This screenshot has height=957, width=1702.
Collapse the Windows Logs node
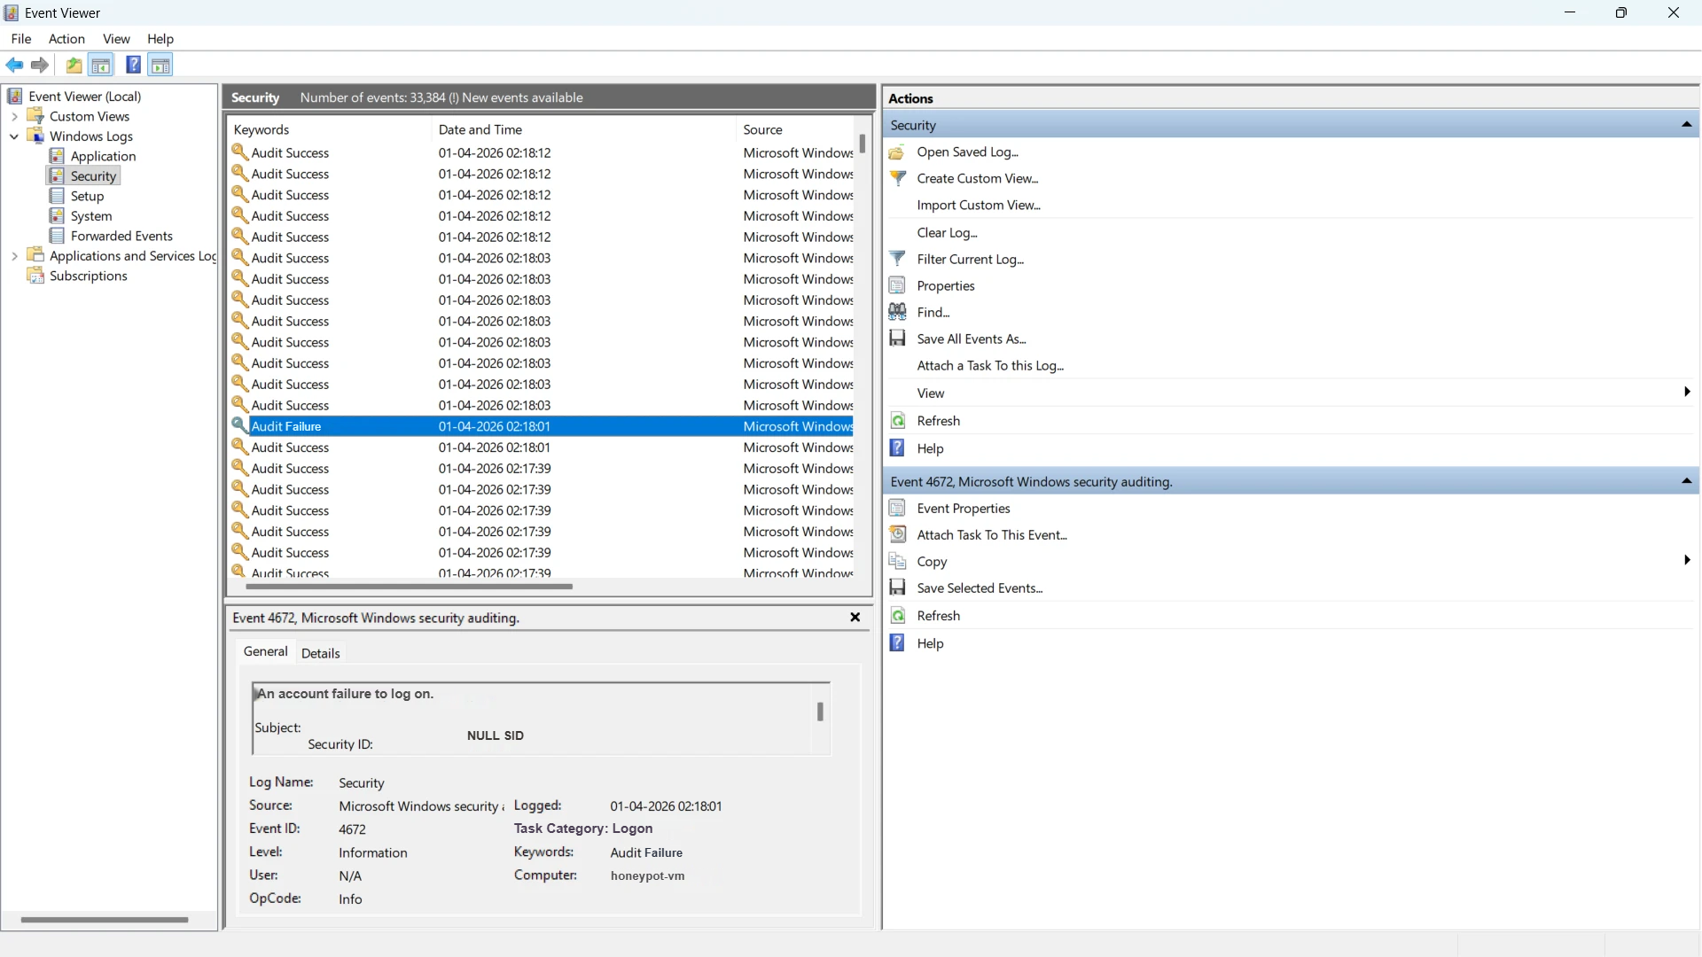pyautogui.click(x=13, y=136)
